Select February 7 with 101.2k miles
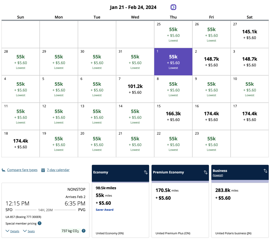This screenshot has width=271, height=239. click(135, 89)
